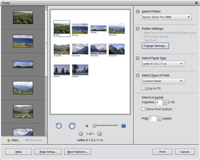Open the Select Printer dropdown
The image size is (200, 160).
tap(167, 17)
